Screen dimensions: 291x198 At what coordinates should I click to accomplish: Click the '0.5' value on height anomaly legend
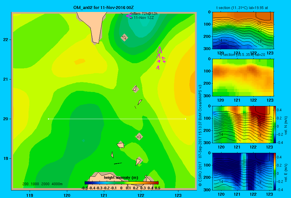click(157, 188)
